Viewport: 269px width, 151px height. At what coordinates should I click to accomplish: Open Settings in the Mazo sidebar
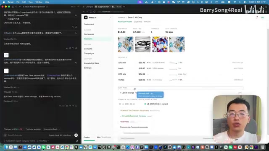(x=88, y=68)
